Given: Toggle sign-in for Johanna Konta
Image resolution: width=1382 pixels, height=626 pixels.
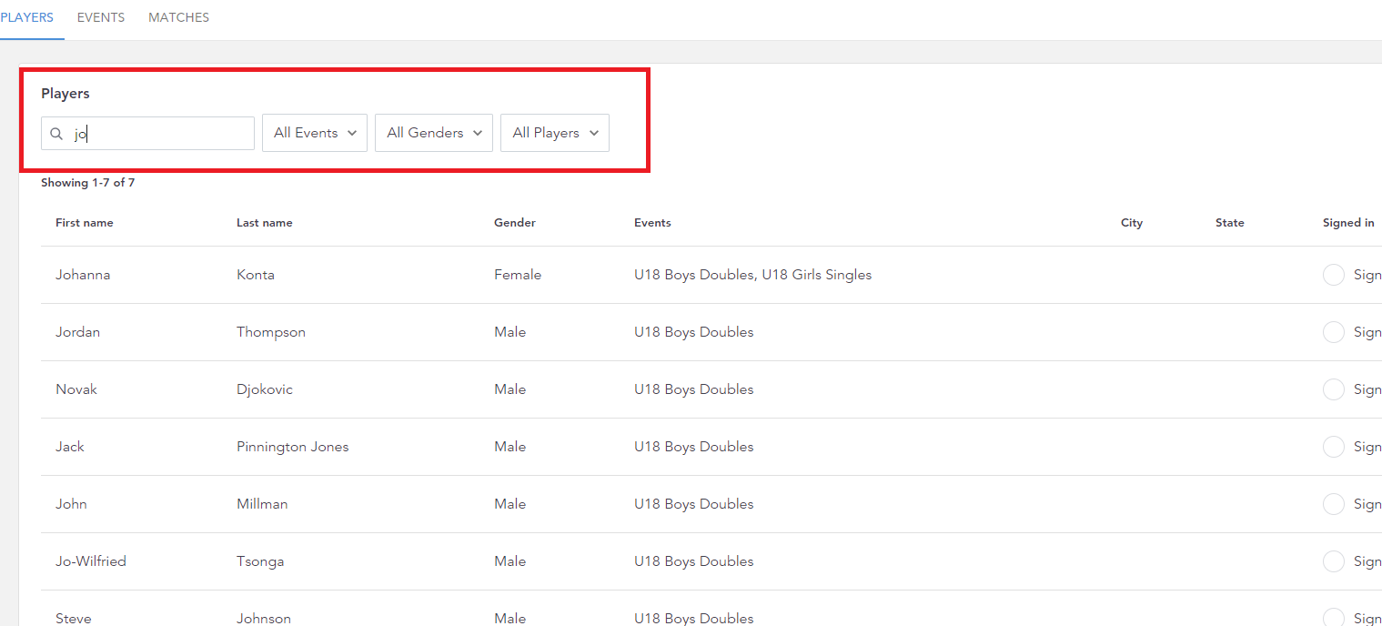Looking at the screenshot, I should click(x=1334, y=275).
